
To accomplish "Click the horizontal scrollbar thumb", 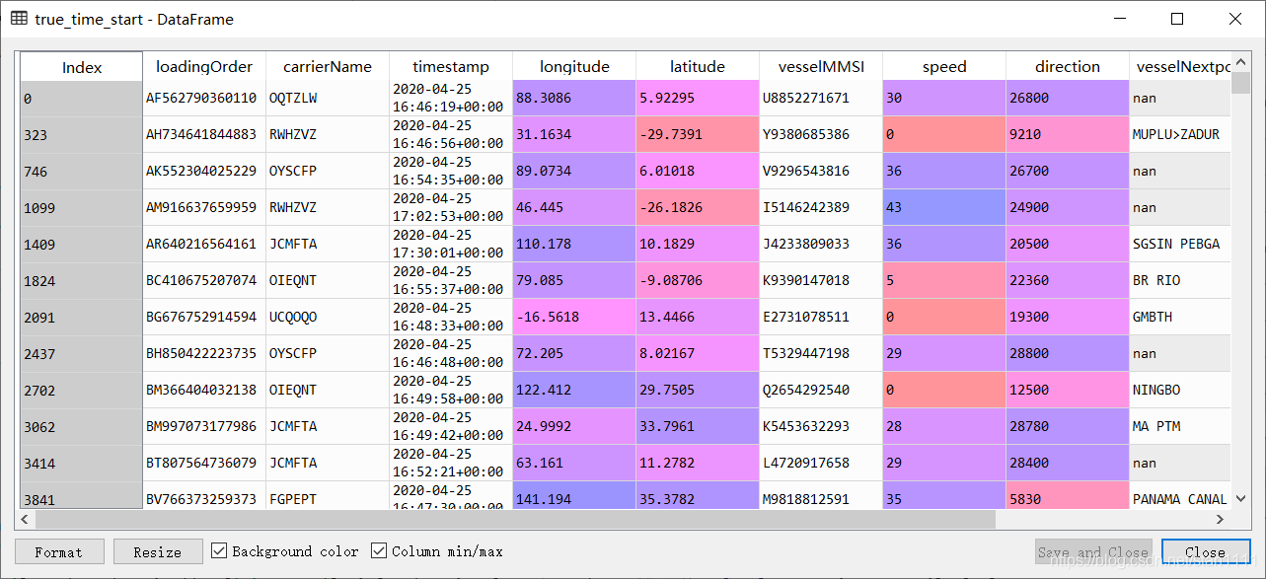I will [x=516, y=519].
